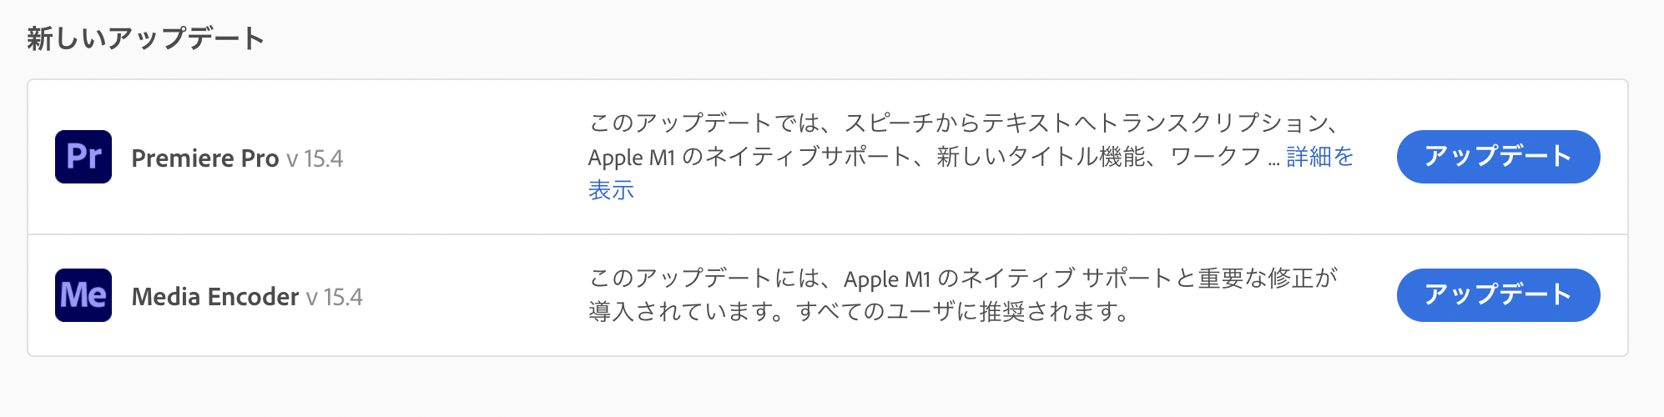Click Apple M1 text in Premiere Pro description

(x=632, y=158)
